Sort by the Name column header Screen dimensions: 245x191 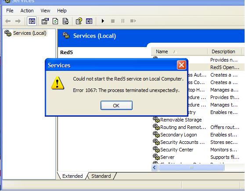point(179,51)
